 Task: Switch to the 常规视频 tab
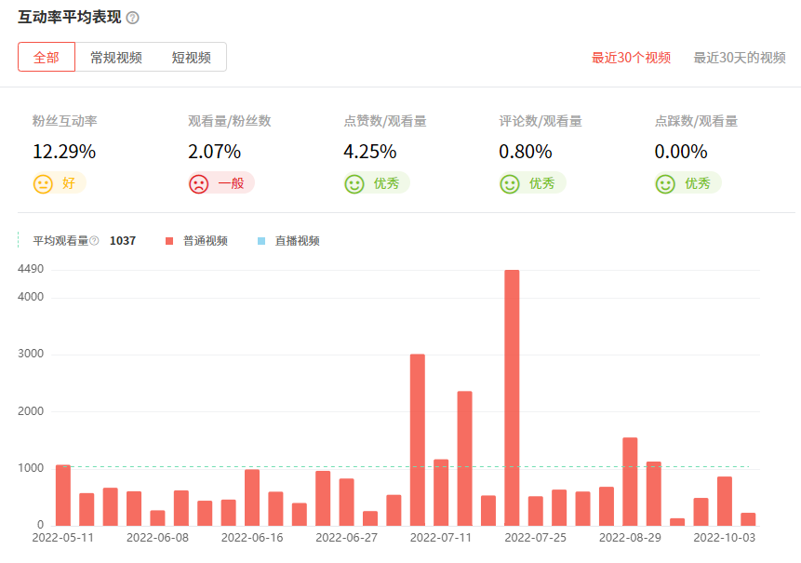coord(116,57)
